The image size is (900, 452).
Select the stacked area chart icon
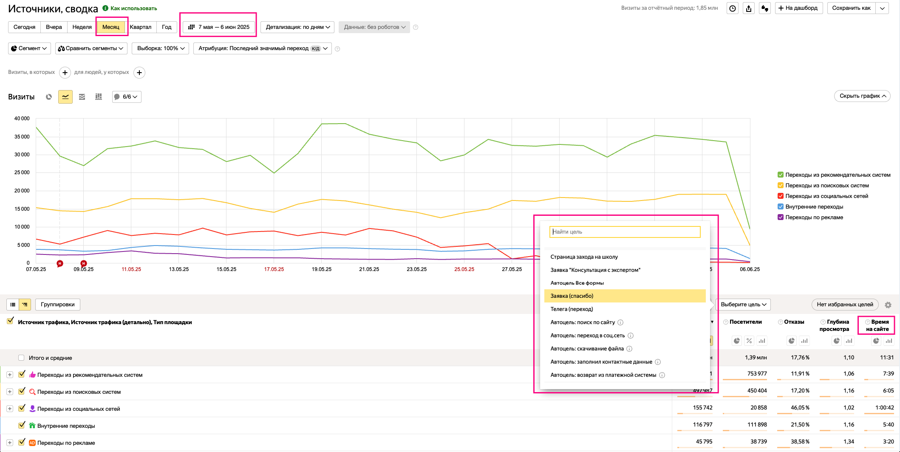pyautogui.click(x=82, y=97)
